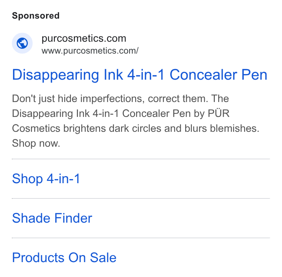This screenshot has width=282, height=277.
Task: Click the "PÜR" brand word in description
Action: click(219, 113)
